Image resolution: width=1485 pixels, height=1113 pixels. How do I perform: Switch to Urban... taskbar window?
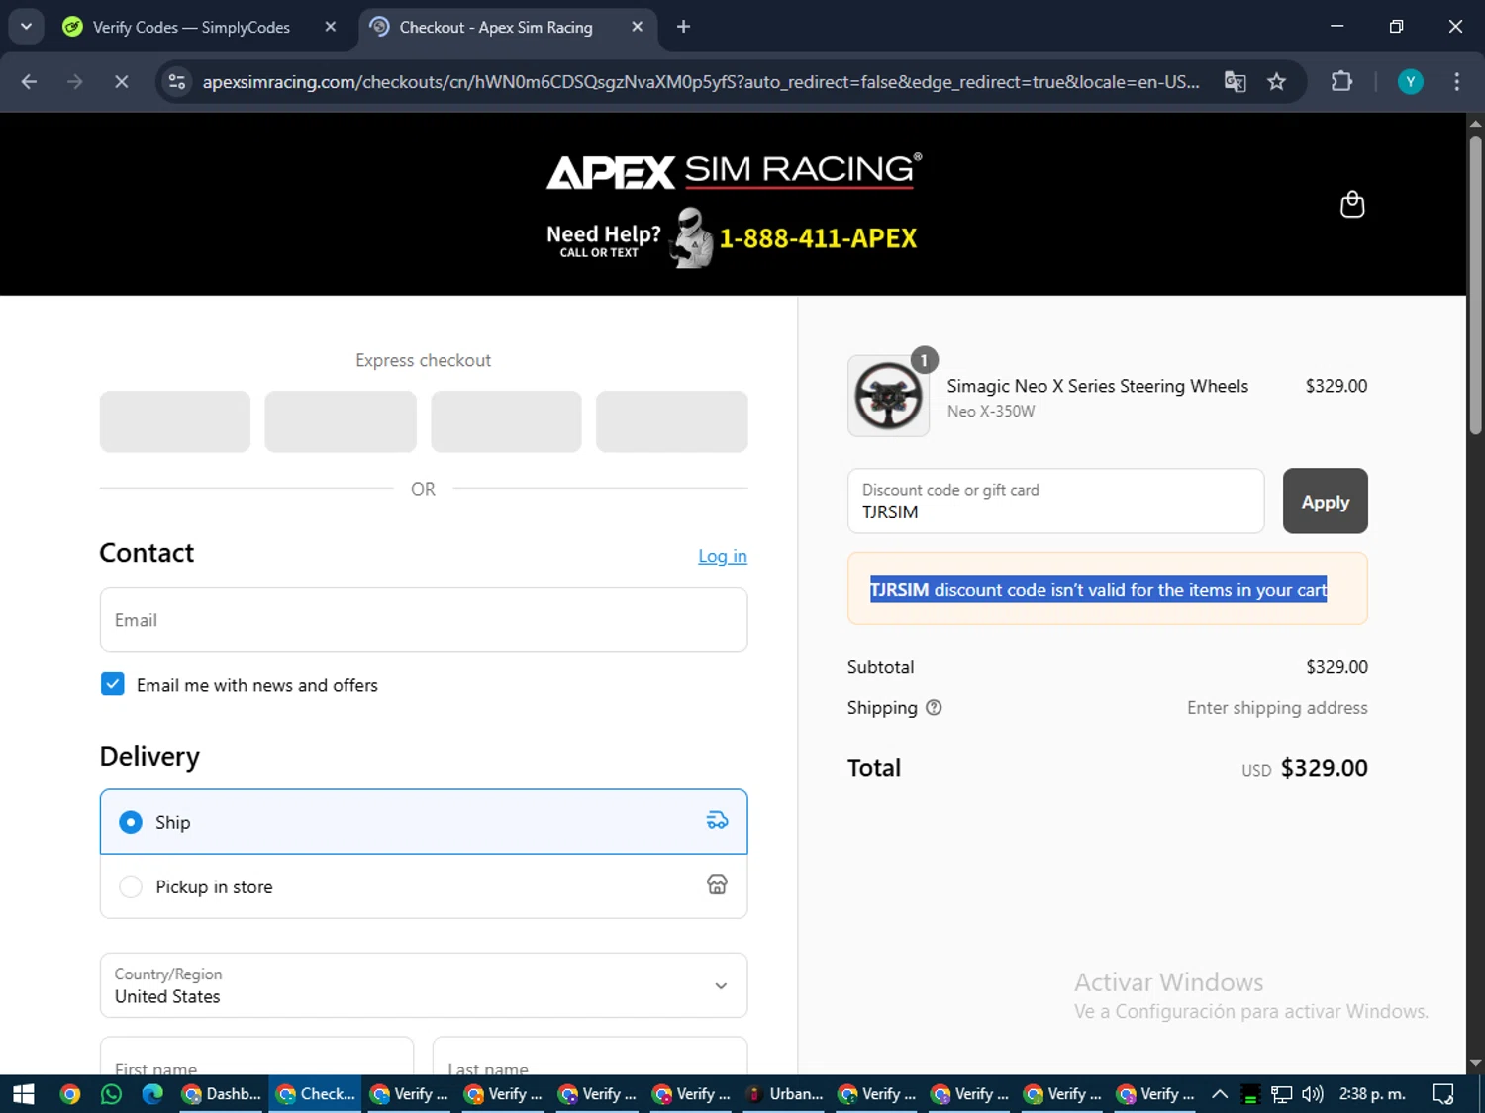point(785,1094)
